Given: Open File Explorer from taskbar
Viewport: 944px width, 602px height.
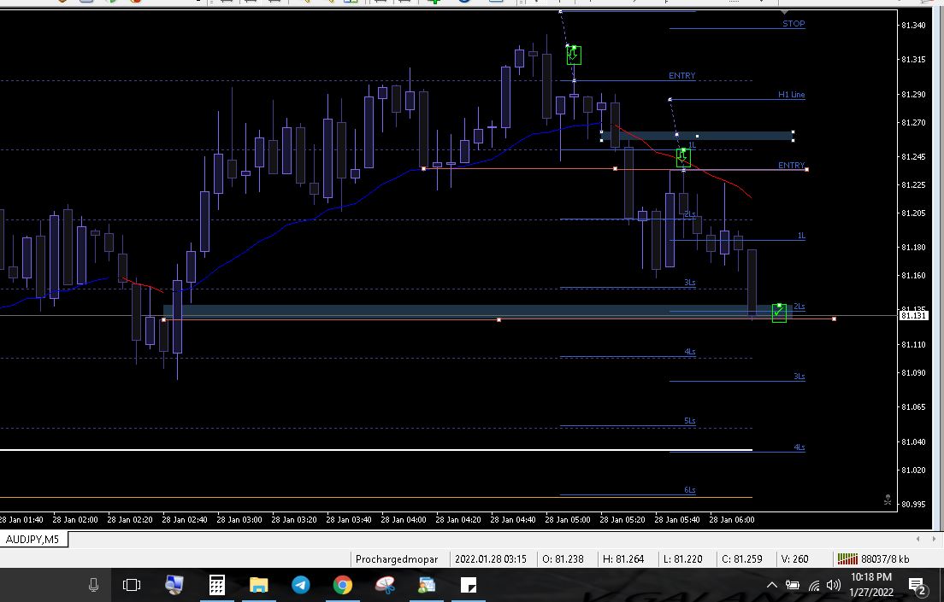Looking at the screenshot, I should pos(259,585).
